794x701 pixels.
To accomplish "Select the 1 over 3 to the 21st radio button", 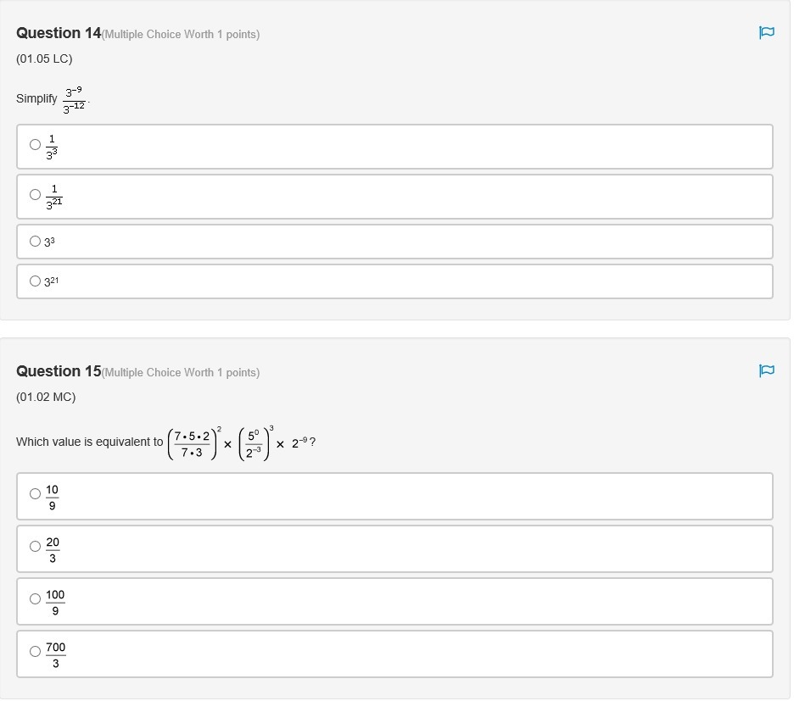I will coord(35,195).
